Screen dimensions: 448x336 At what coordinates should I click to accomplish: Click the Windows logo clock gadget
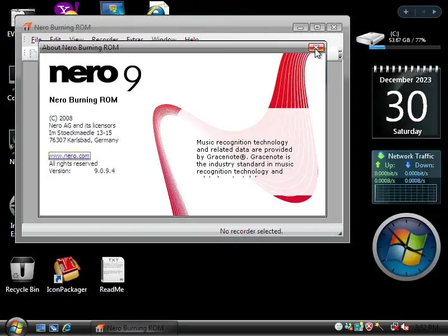[x=407, y=247]
